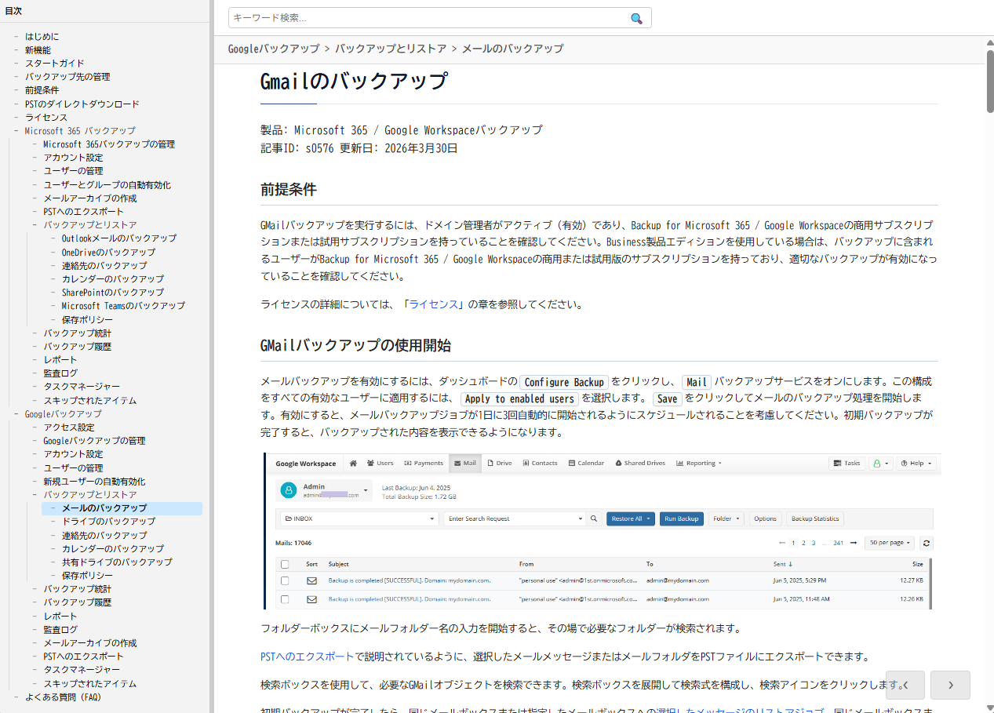This screenshot has width=994, height=713.
Task: Select スタートガイド in the contents tree
Action: (54, 64)
